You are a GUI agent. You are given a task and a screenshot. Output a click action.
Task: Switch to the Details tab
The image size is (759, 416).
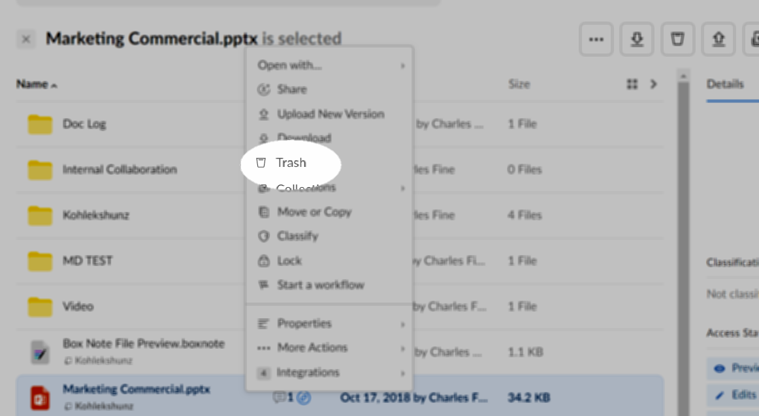(x=724, y=84)
